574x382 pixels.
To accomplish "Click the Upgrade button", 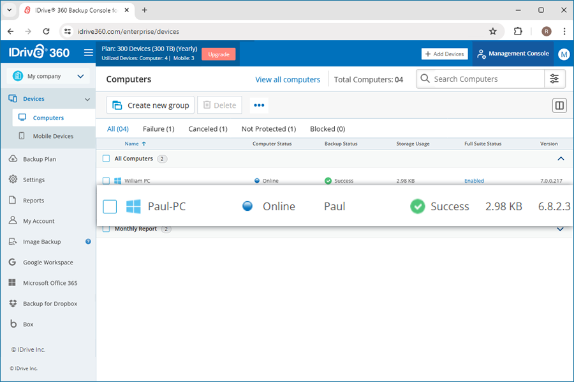I will pyautogui.click(x=219, y=54).
